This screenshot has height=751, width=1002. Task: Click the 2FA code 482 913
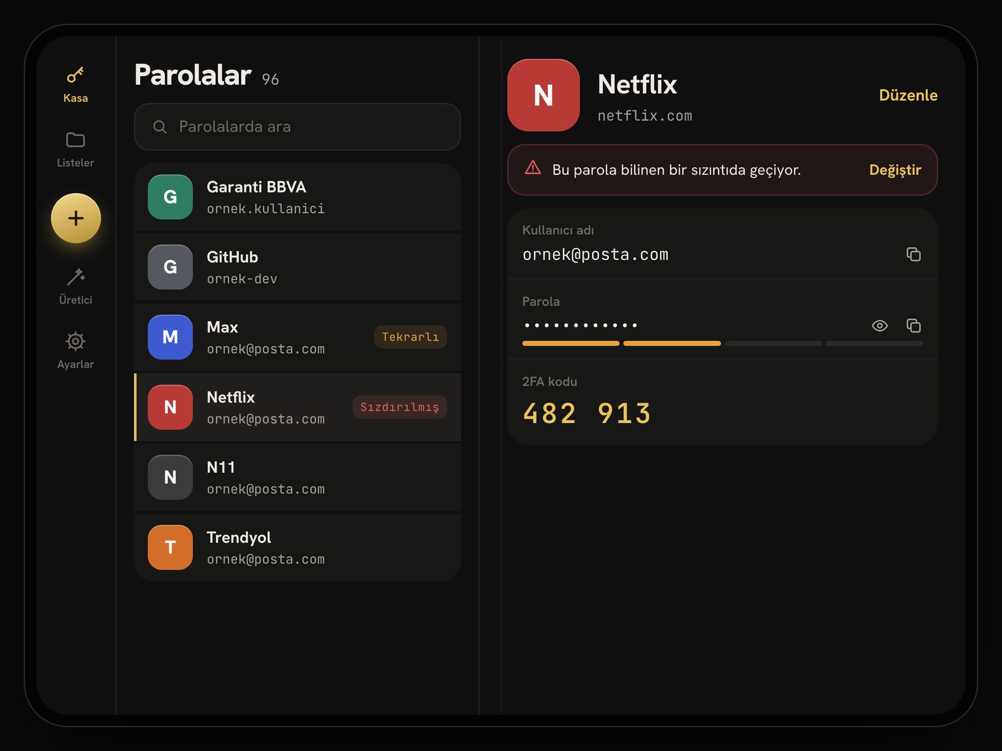point(587,413)
